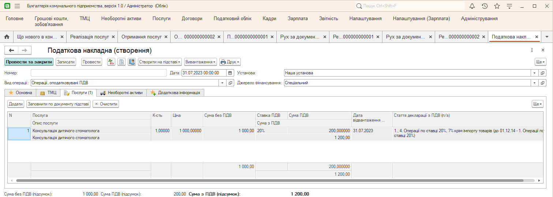Click the Номер input field
The height and width of the screenshot is (197, 553).
coord(98,73)
